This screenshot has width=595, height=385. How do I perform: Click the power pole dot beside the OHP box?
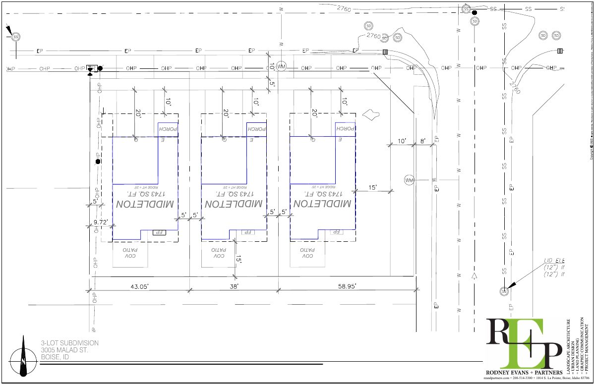tap(100, 68)
